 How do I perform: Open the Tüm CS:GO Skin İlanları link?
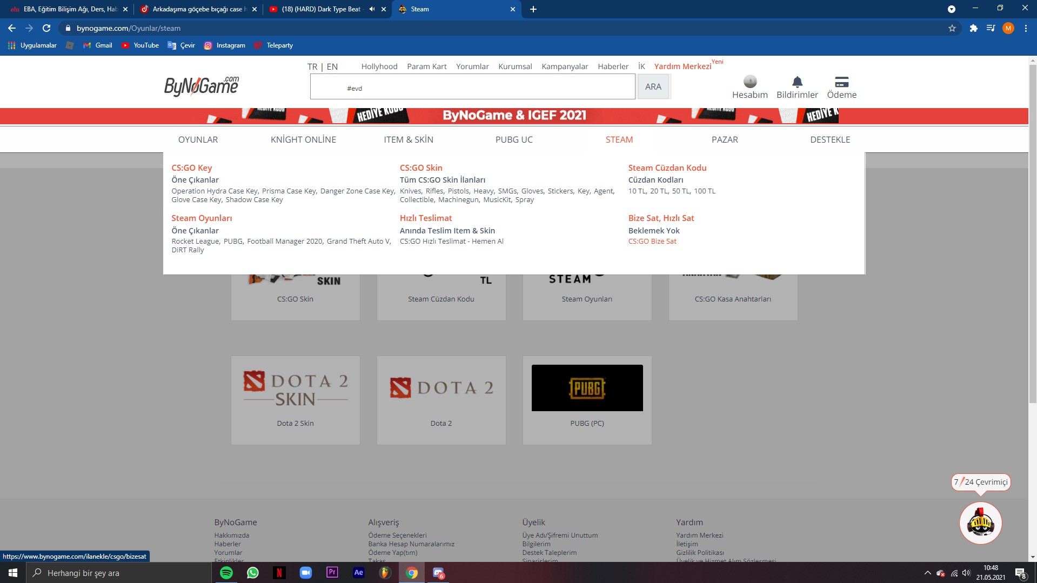[443, 180]
